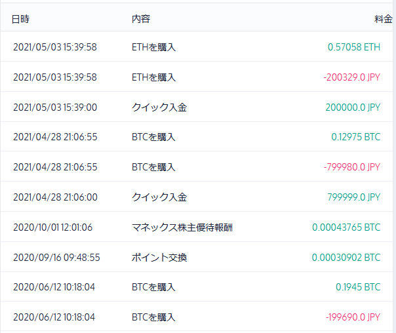Image resolution: width=396 pixels, height=333 pixels.
Task: Select amount 0.00030902 BTC
Action: click(346, 258)
